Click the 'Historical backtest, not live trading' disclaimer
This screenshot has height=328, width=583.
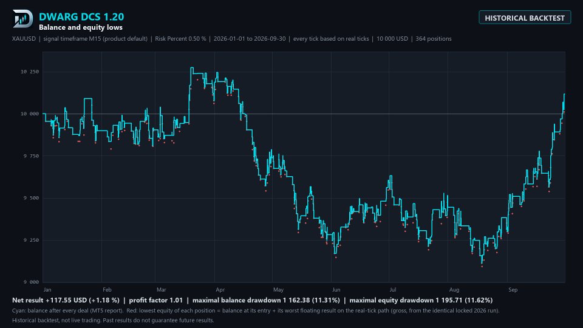[x=113, y=320]
